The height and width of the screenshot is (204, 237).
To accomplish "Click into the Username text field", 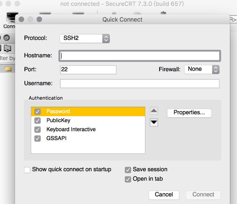I will point(139,83).
